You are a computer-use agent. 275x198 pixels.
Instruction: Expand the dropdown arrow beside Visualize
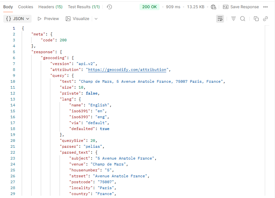click(96, 19)
